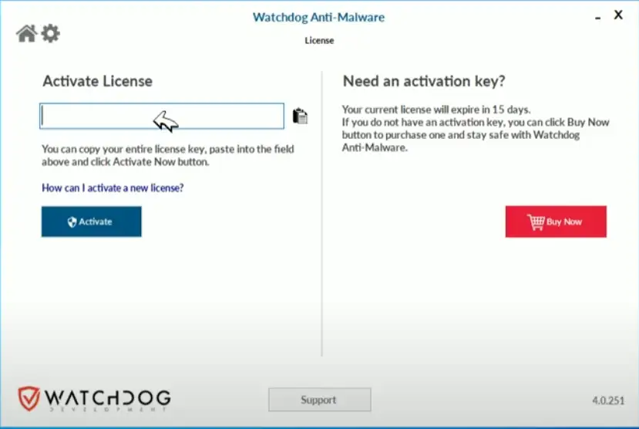The height and width of the screenshot is (429, 639).
Task: Focus the license key input field
Action: point(162,117)
